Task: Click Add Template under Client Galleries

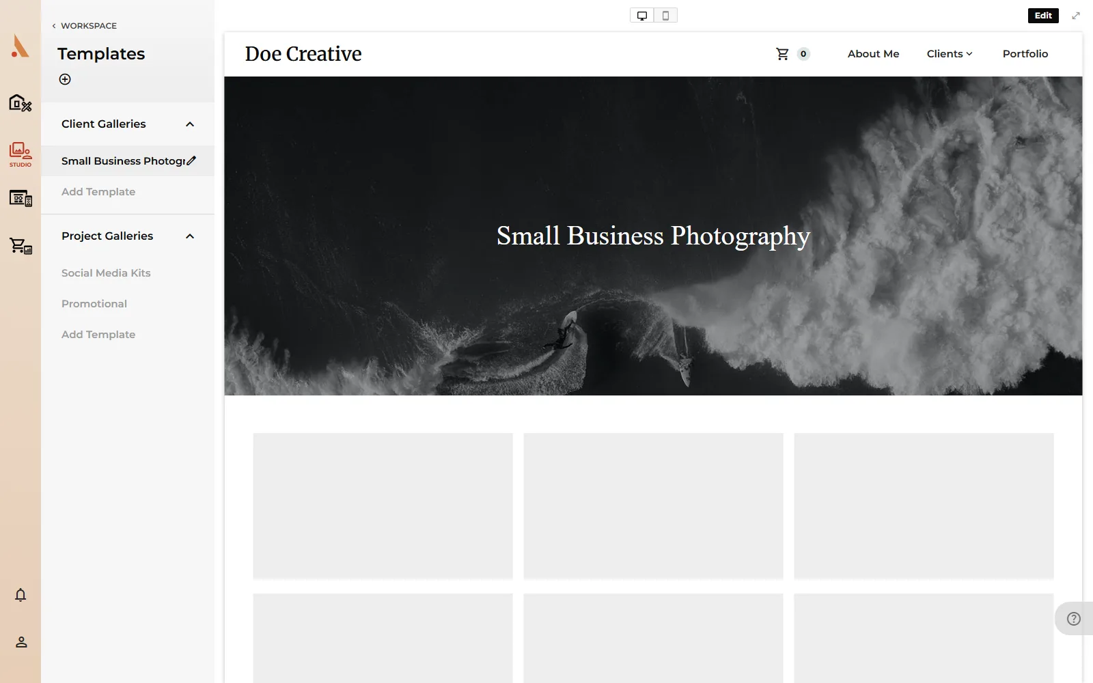Action: coord(98,192)
